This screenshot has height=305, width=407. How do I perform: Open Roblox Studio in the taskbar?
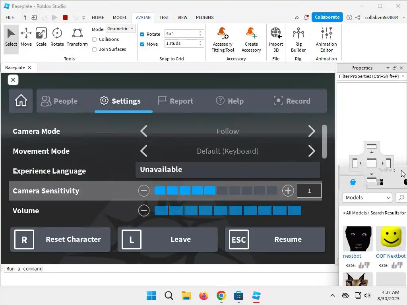(256, 295)
